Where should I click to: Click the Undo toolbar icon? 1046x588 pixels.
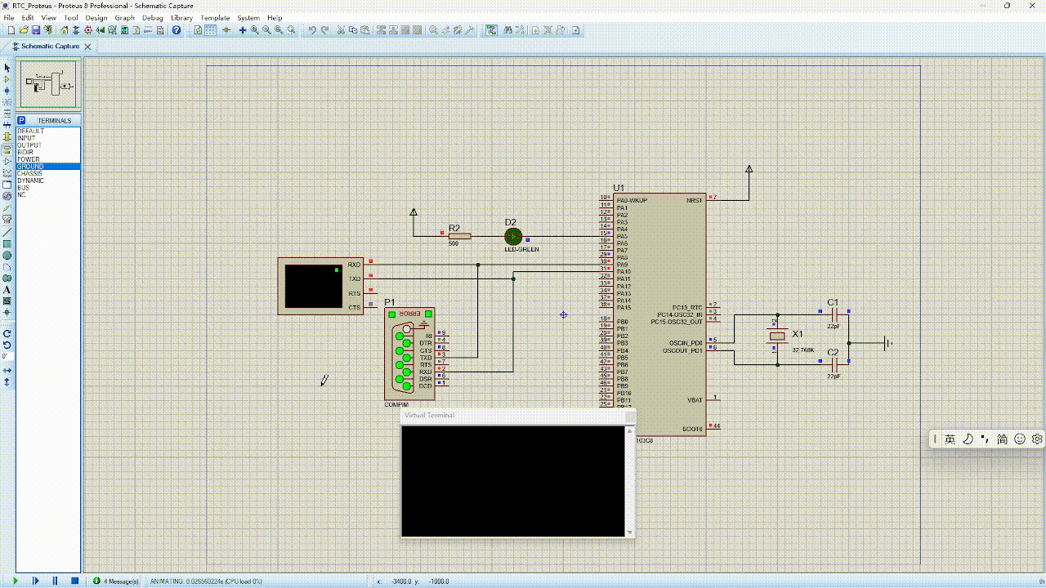(312, 30)
